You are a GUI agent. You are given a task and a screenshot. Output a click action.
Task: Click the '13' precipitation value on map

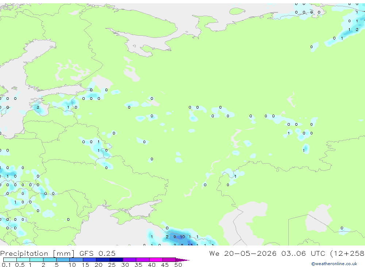[190, 245]
